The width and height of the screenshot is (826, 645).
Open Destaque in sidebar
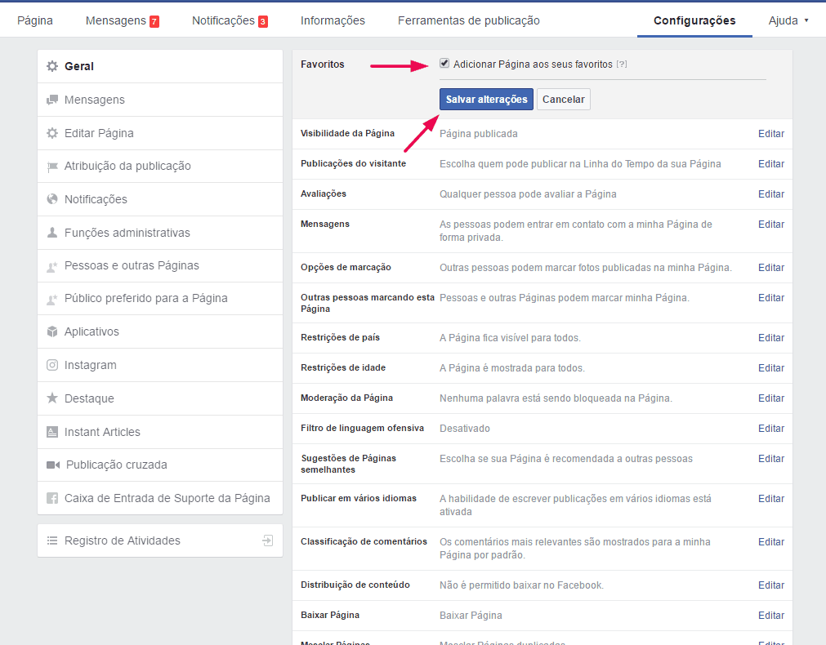[160, 398]
